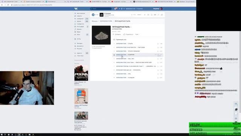This screenshot has width=241, height=136.
Task: Toggle shuffle in audio player
Action: (148, 15)
